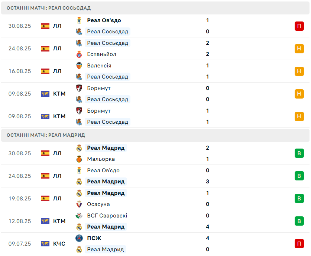Click red П badge of PSG match
The image size is (311, 256).
299,244
